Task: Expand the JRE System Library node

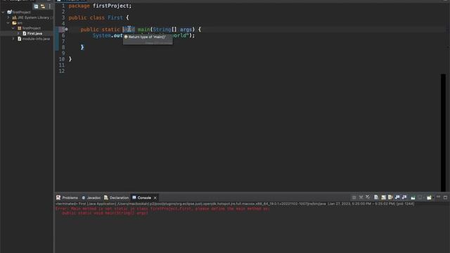Action: click(x=8, y=18)
